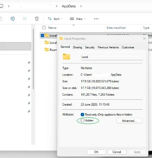Click the Rename icon in toolbar
Screen dimensions: 152x158
tap(12, 19)
